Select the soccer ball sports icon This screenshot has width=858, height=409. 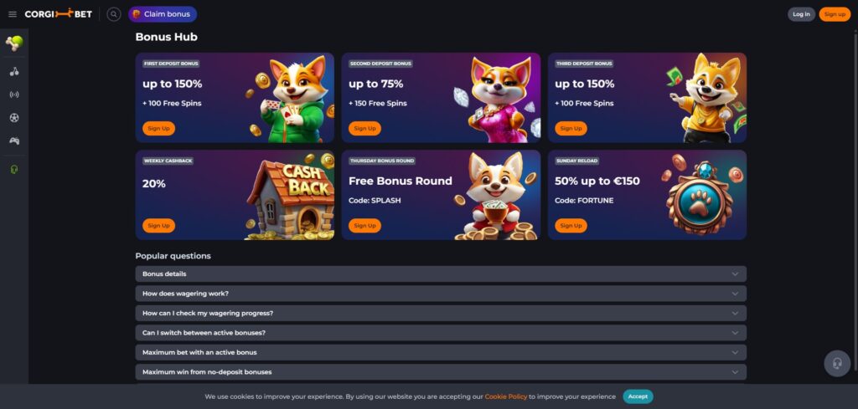pyautogui.click(x=14, y=117)
